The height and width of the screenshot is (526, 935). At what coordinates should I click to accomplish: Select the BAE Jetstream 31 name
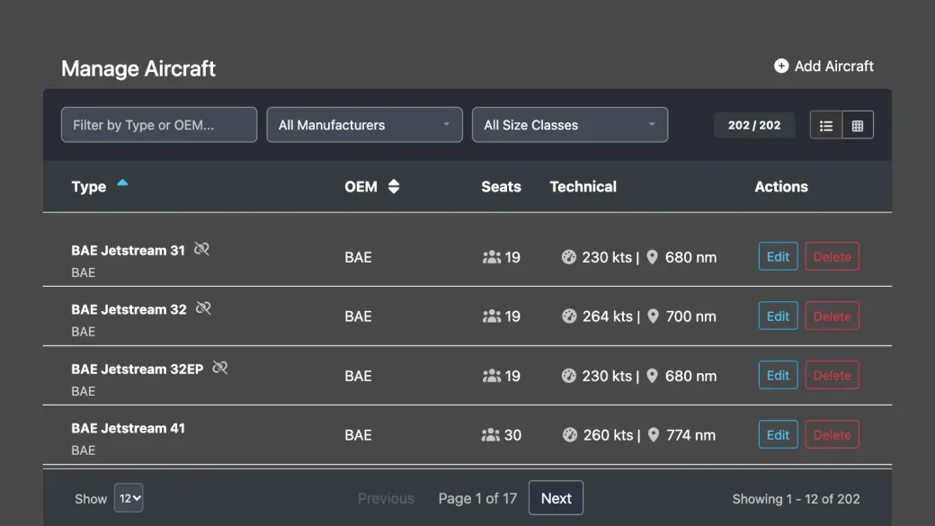(129, 251)
